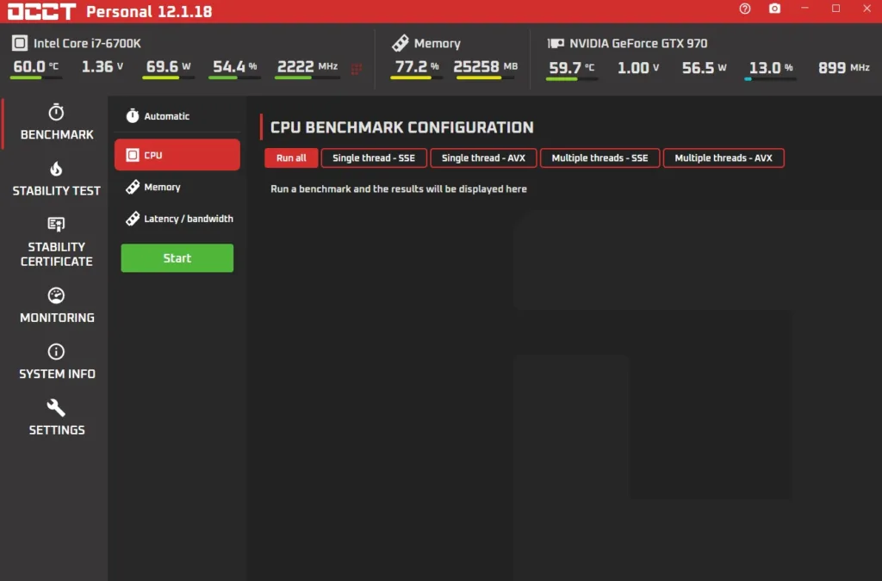Screen dimensions: 882x581
Task: Choose Multiple threads - AVX option
Action: (724, 158)
